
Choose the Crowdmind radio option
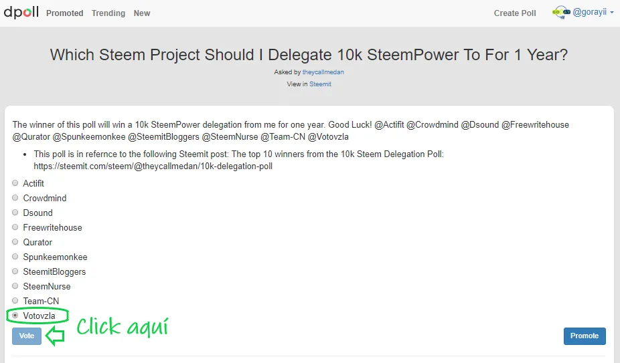point(15,197)
